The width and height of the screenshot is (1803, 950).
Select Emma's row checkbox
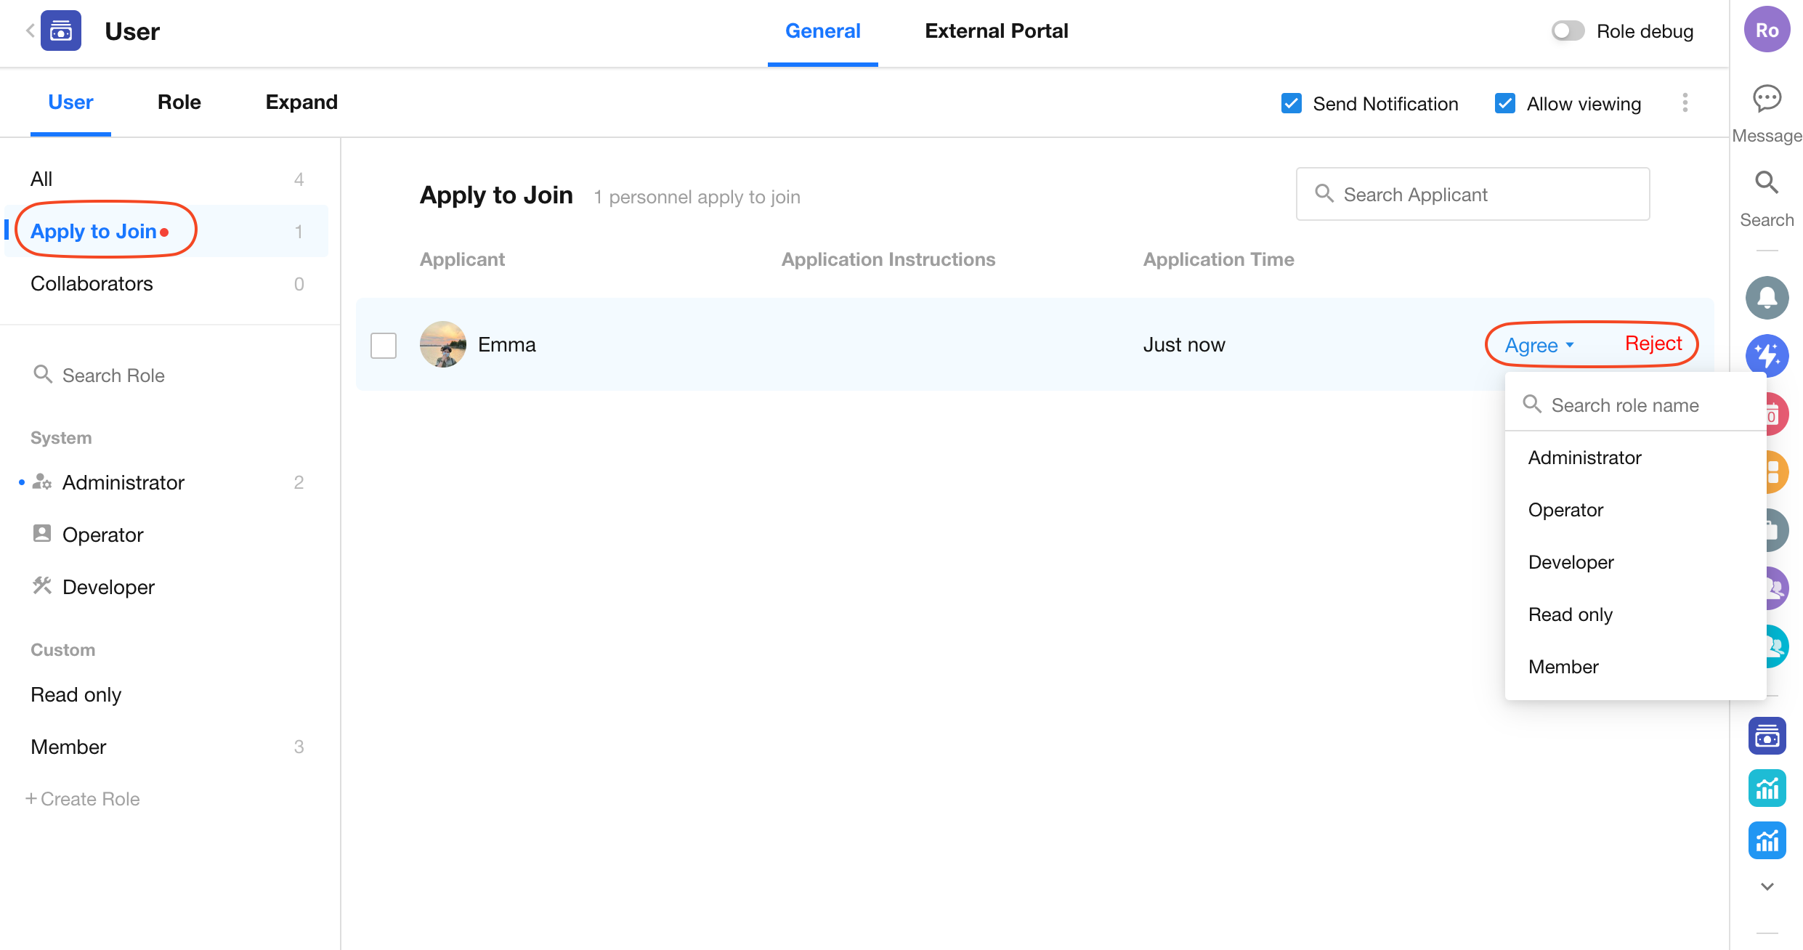click(x=384, y=345)
